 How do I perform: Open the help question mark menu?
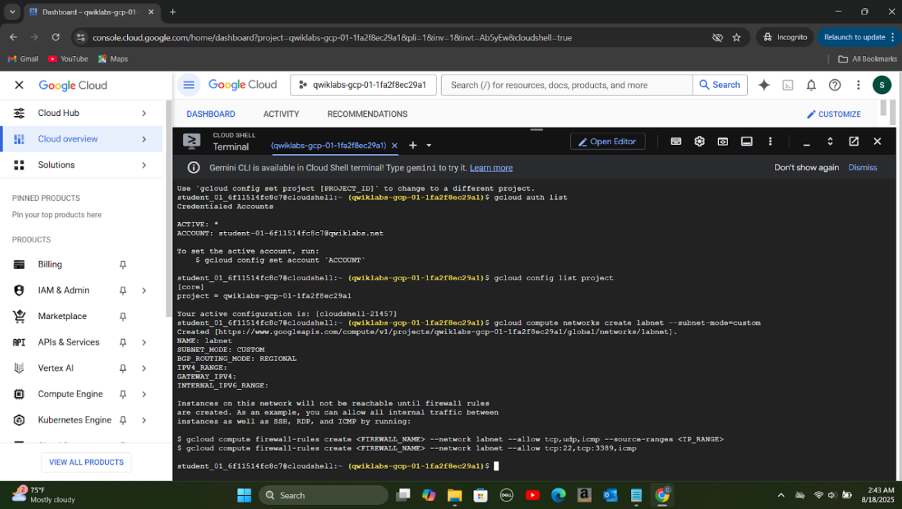[x=834, y=85]
